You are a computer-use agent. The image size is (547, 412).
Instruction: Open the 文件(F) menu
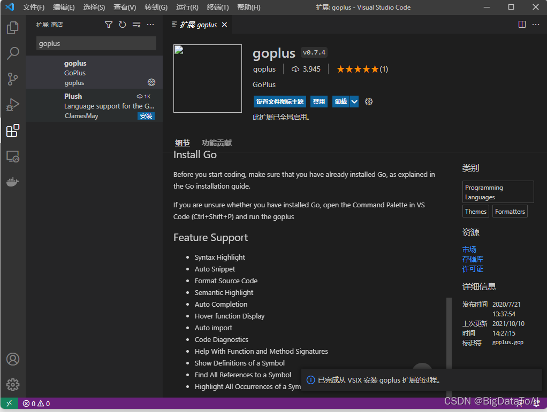point(34,7)
